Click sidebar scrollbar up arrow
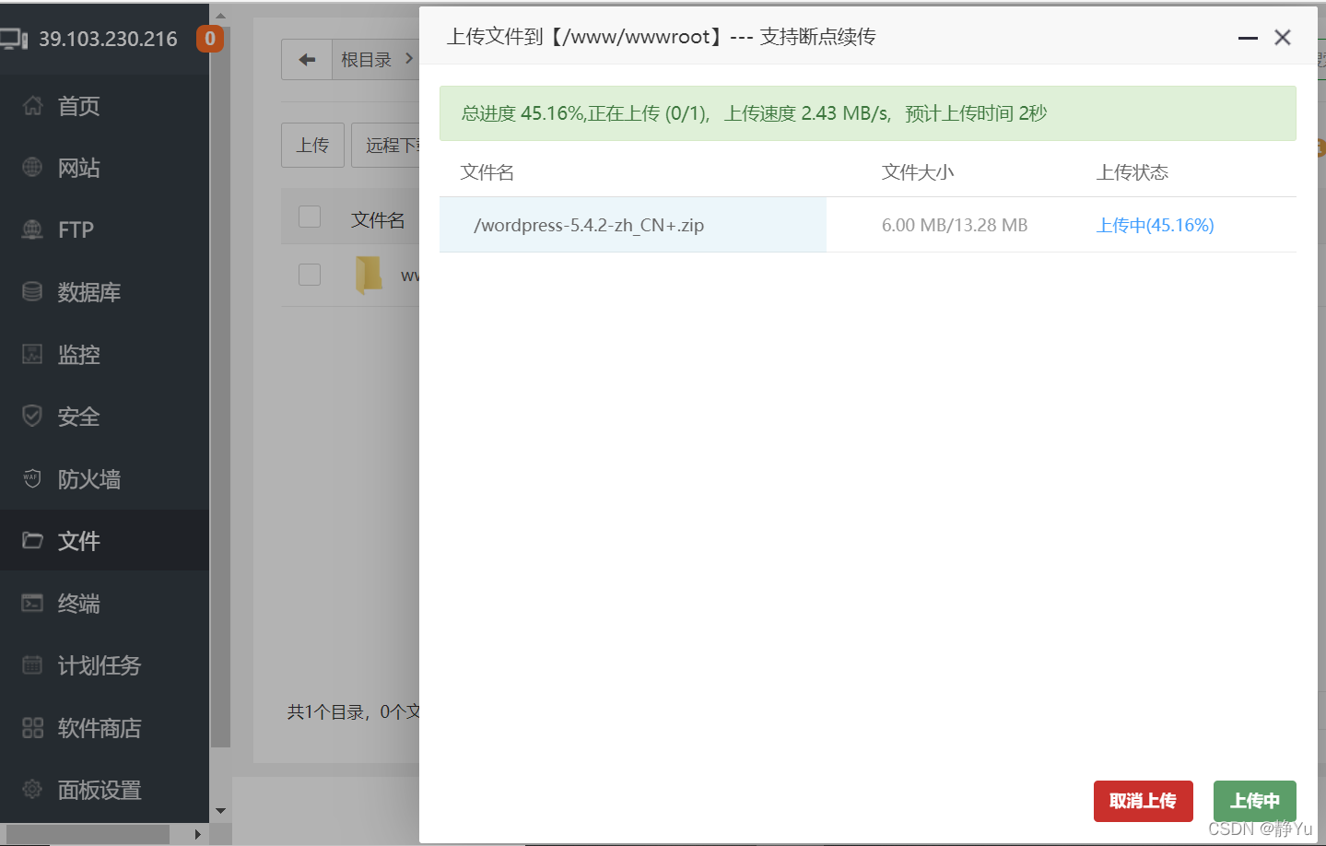This screenshot has height=846, width=1326. click(x=220, y=16)
